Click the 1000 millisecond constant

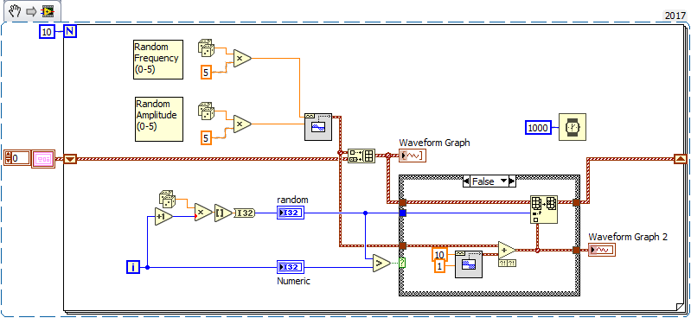[539, 128]
